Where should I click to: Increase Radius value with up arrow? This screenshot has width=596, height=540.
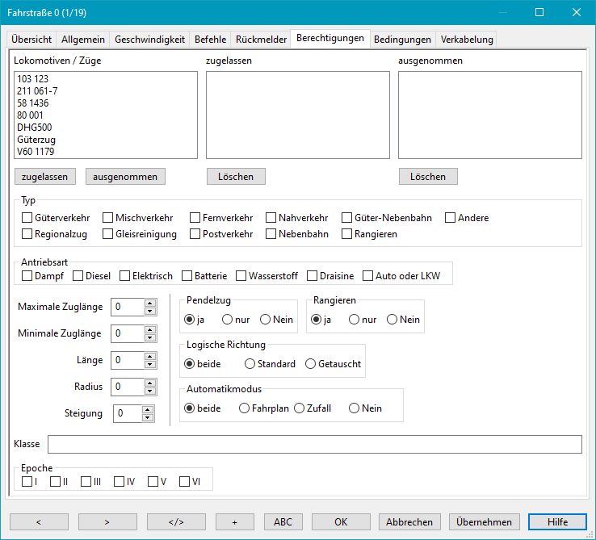149,383
